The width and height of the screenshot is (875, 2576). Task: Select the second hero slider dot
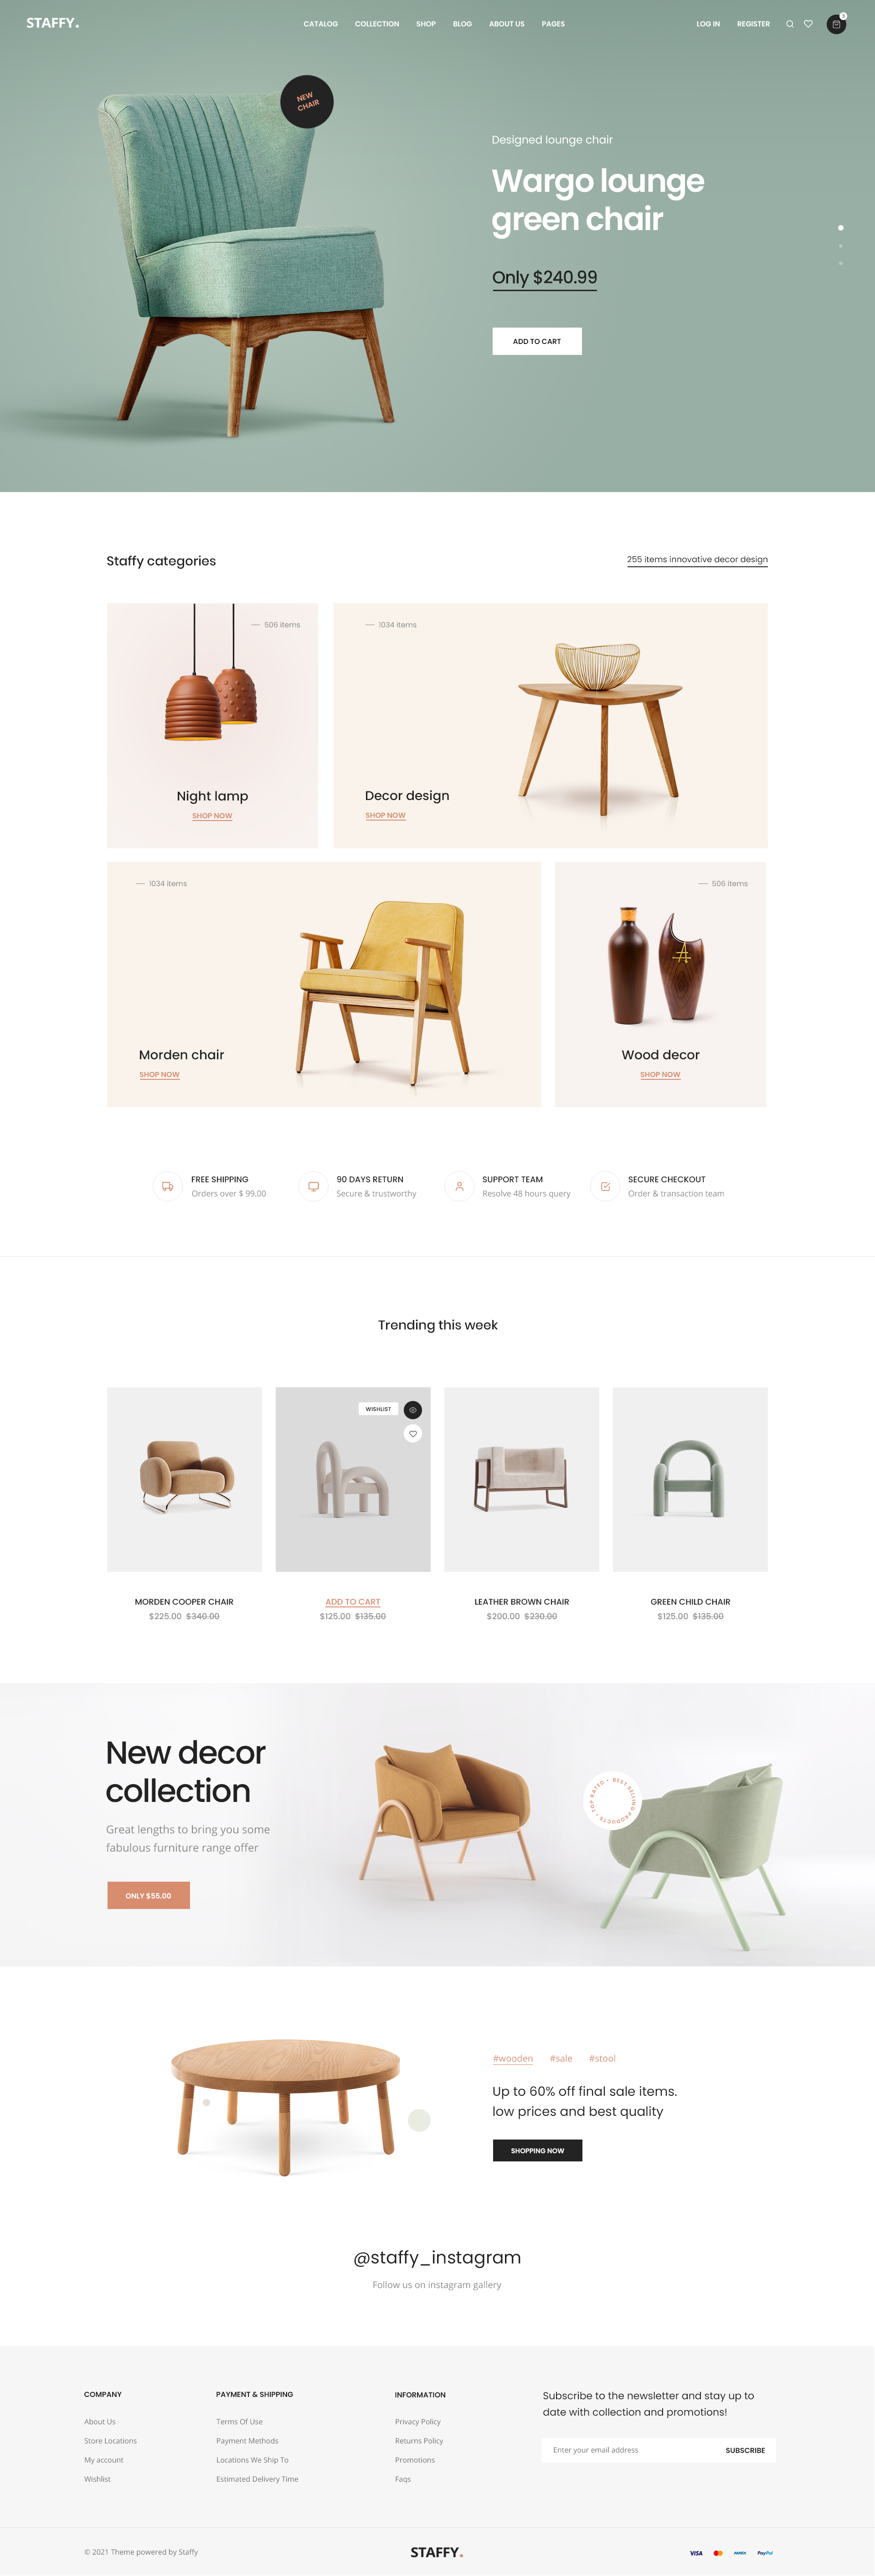click(x=840, y=246)
